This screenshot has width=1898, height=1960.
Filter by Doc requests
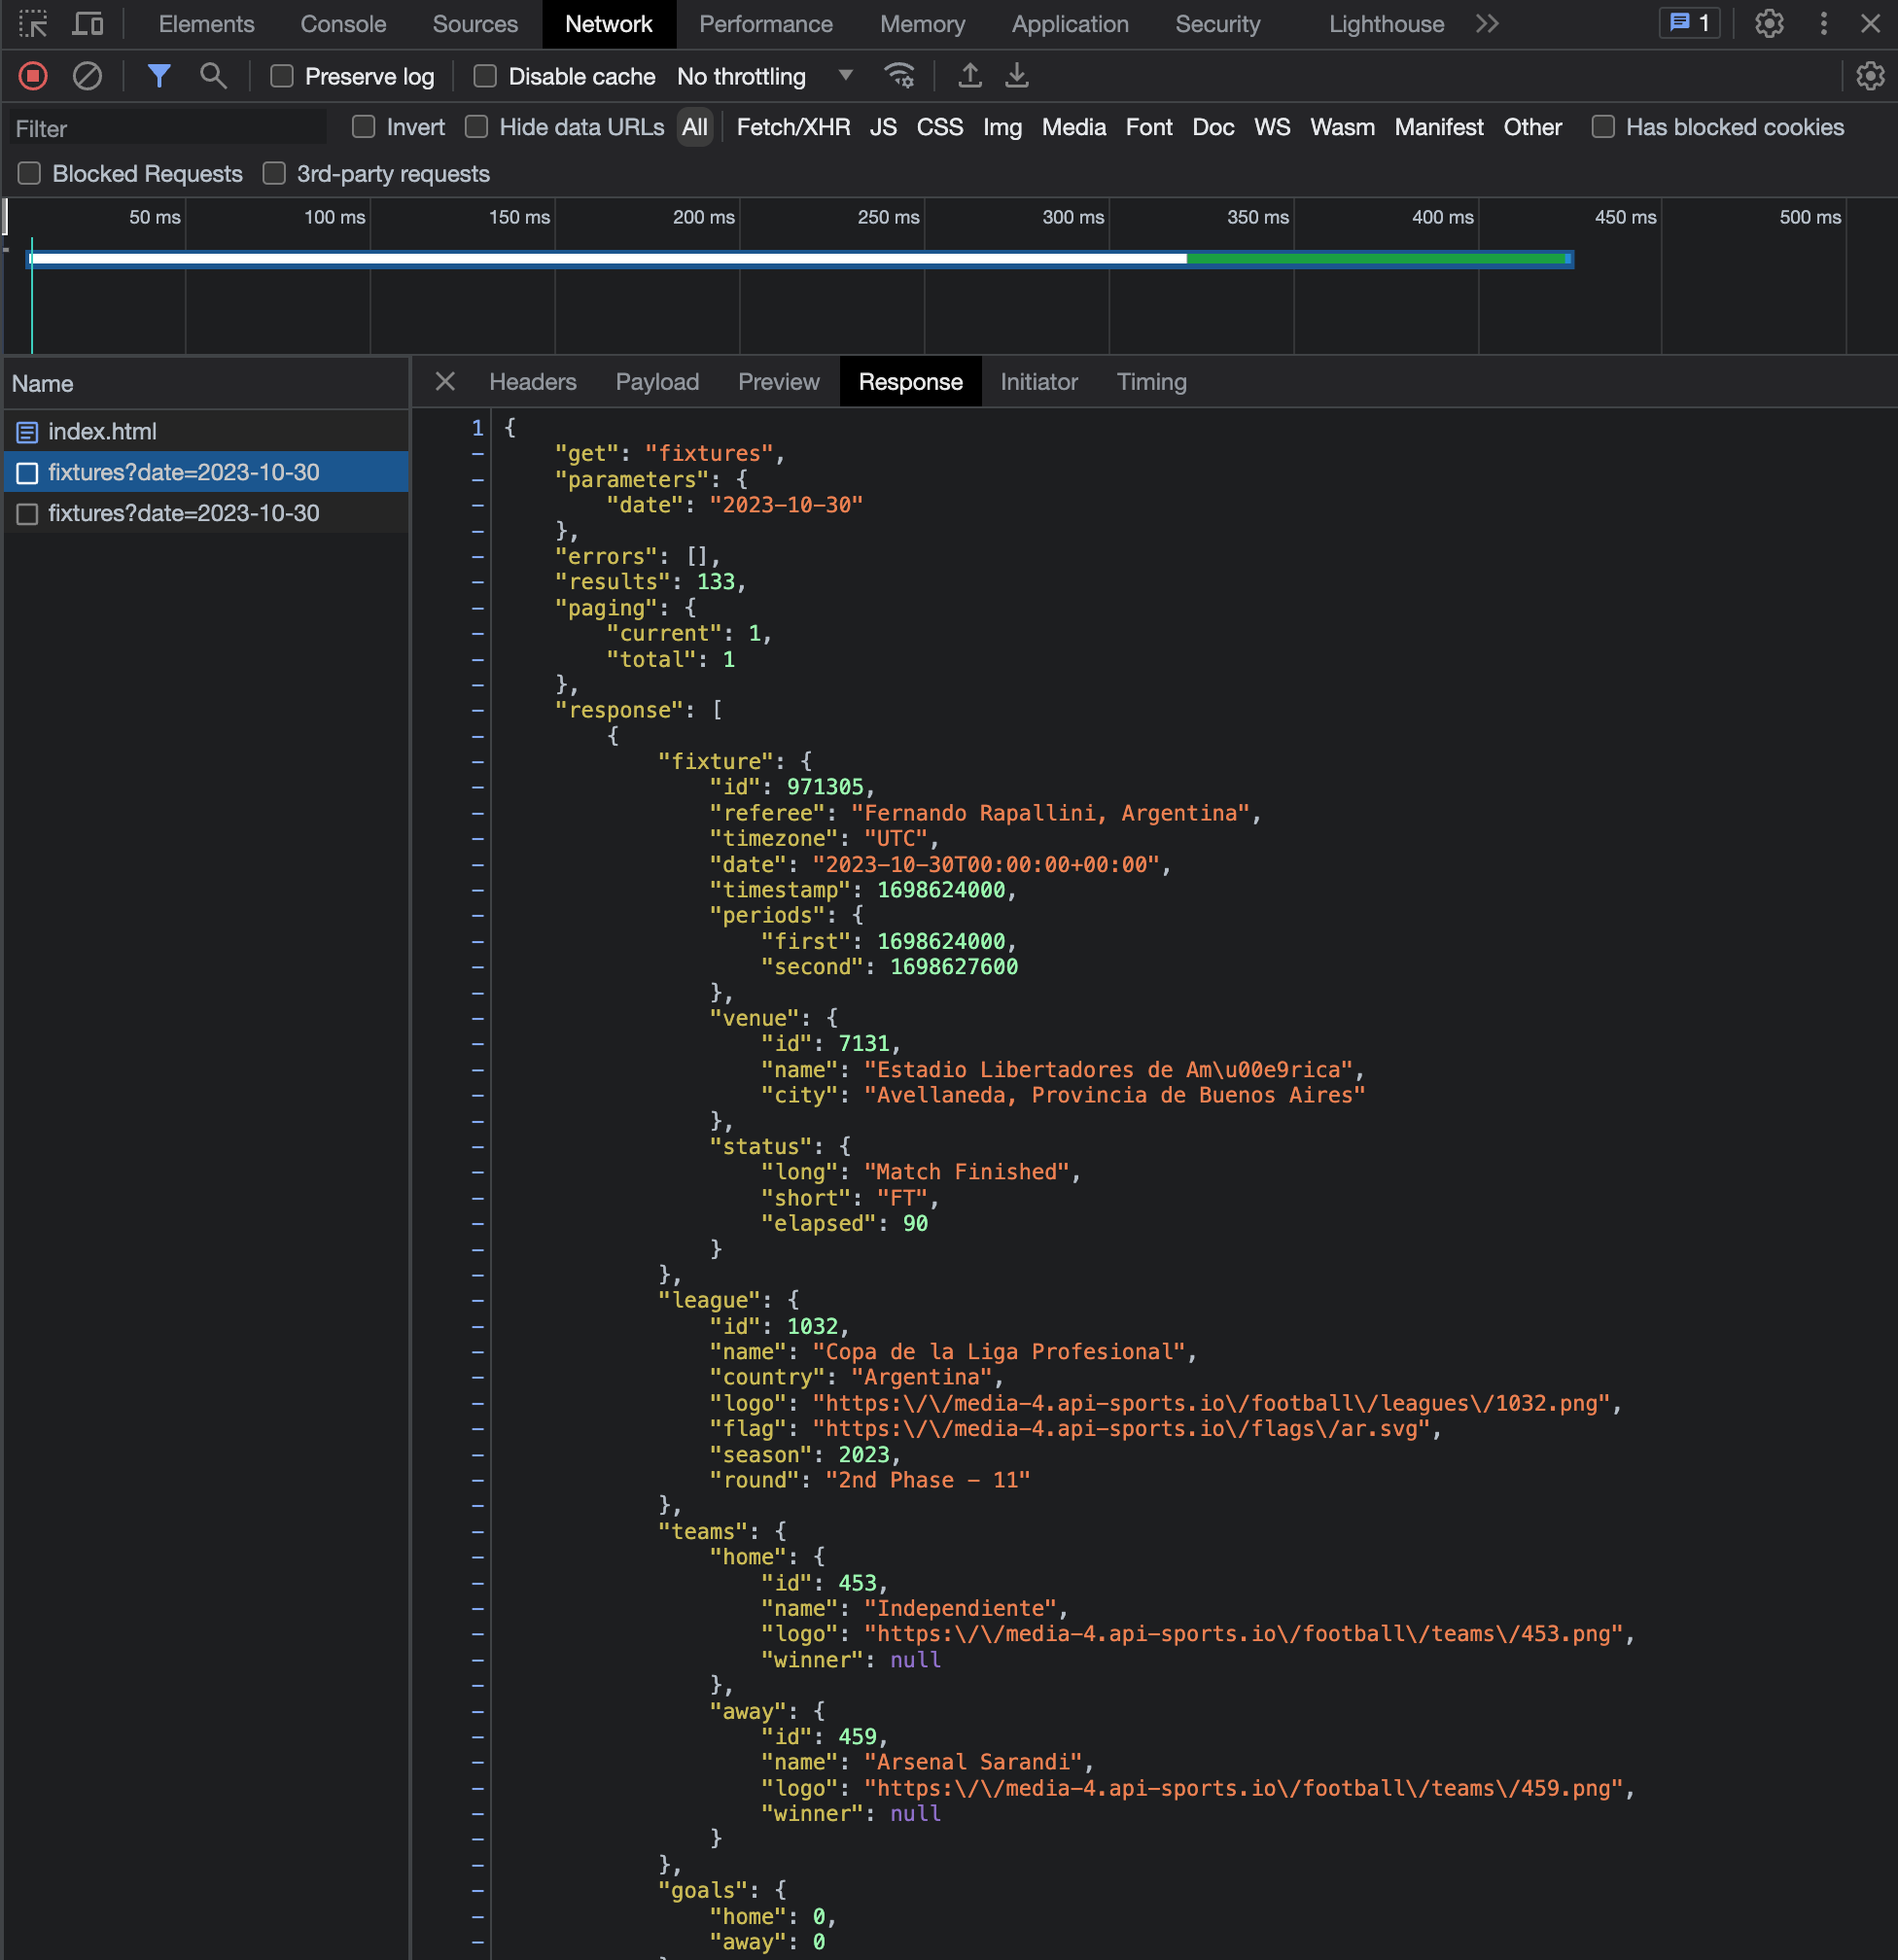coord(1213,127)
